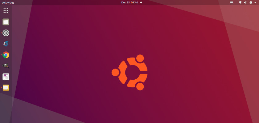Click the volume speaker icon

245,2
